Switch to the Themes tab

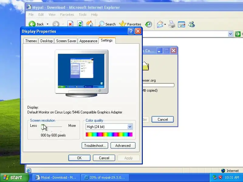(x=31, y=41)
